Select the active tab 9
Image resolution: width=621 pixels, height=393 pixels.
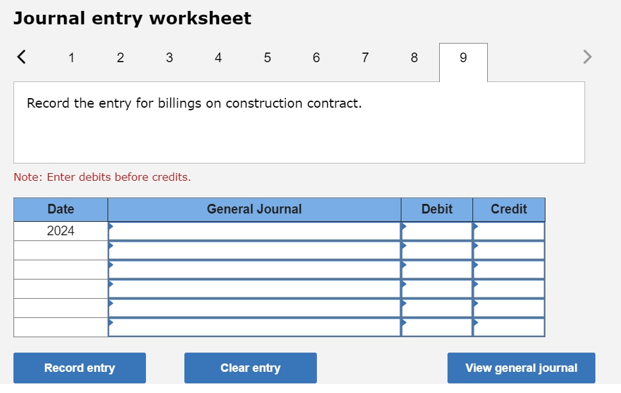tap(464, 62)
